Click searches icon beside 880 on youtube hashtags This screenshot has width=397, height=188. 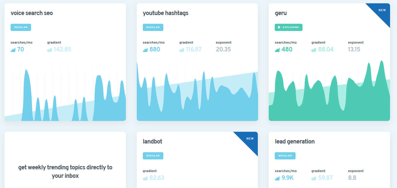145,50
